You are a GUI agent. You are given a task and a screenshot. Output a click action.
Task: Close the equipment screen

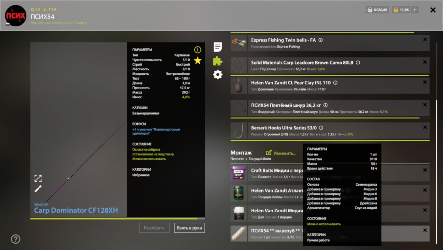point(433,10)
